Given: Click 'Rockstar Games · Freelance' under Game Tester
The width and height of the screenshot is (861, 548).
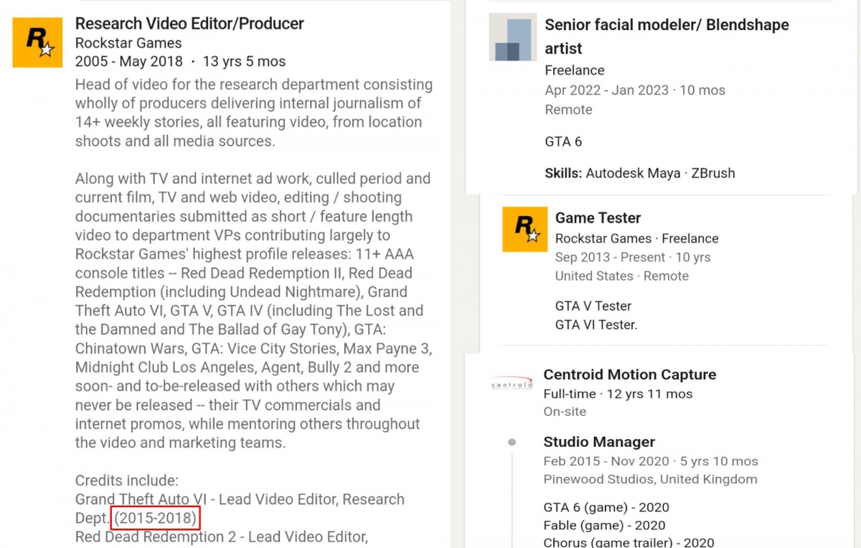Looking at the screenshot, I should tap(636, 238).
